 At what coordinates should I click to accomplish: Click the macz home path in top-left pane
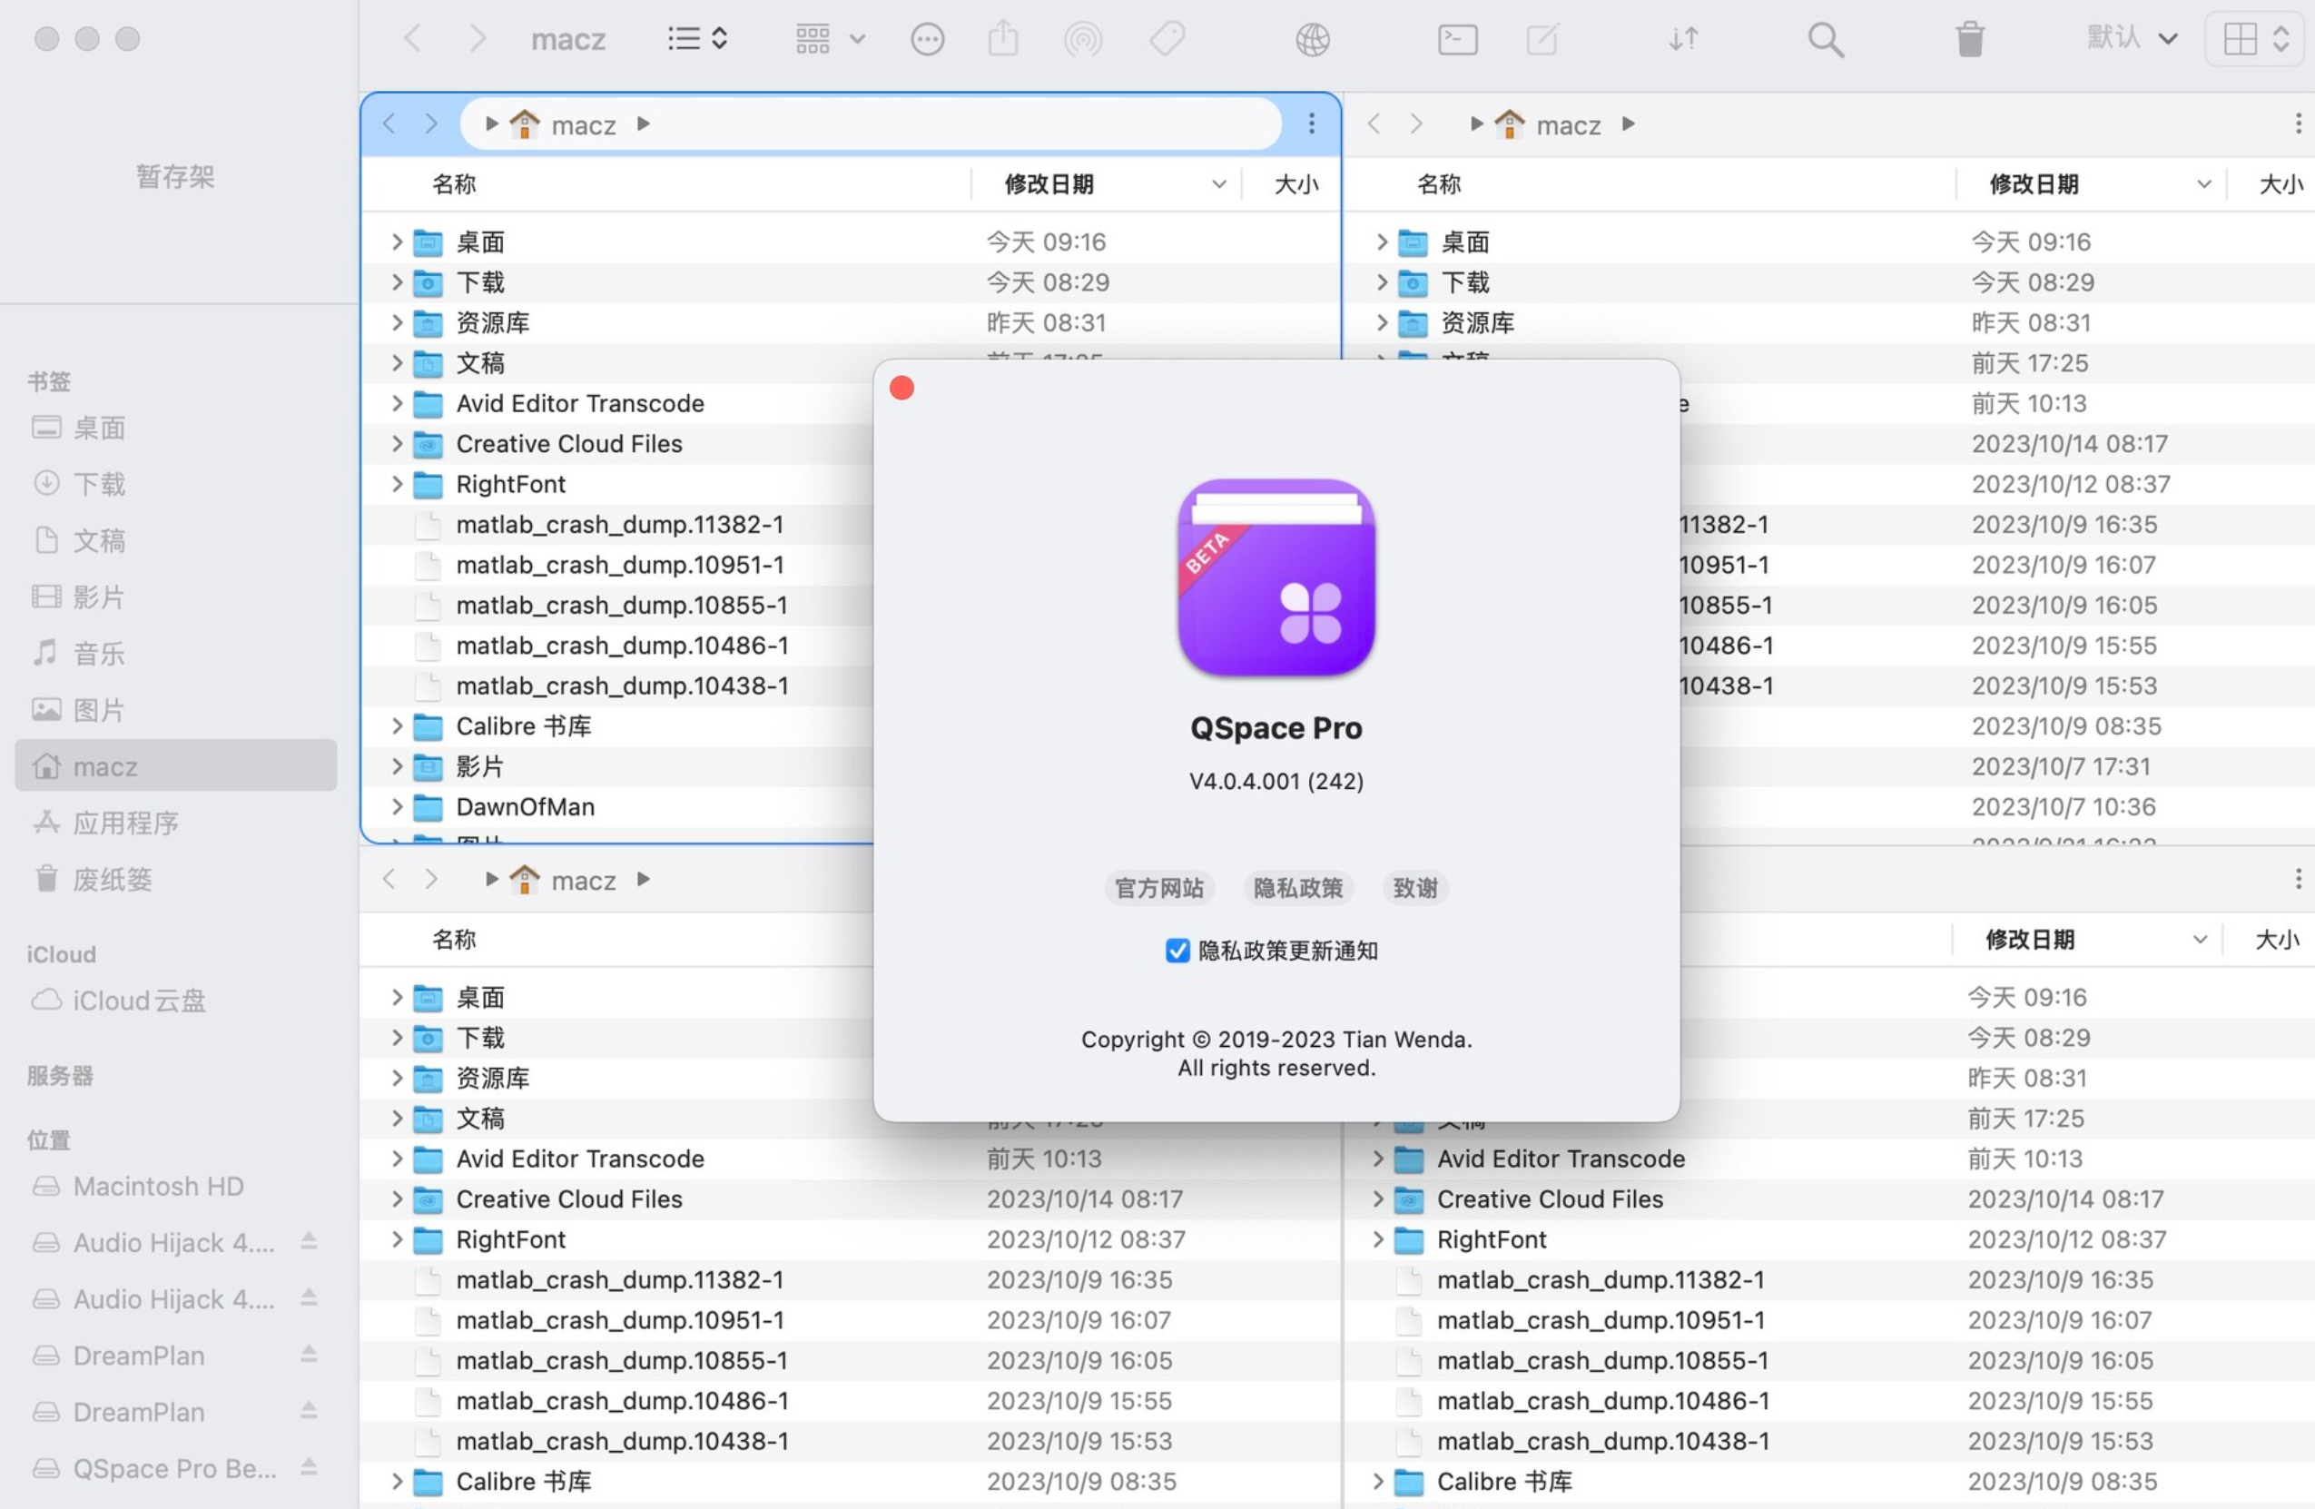(564, 124)
